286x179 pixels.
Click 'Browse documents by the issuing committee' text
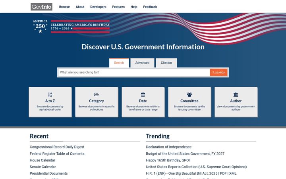[x=189, y=108]
